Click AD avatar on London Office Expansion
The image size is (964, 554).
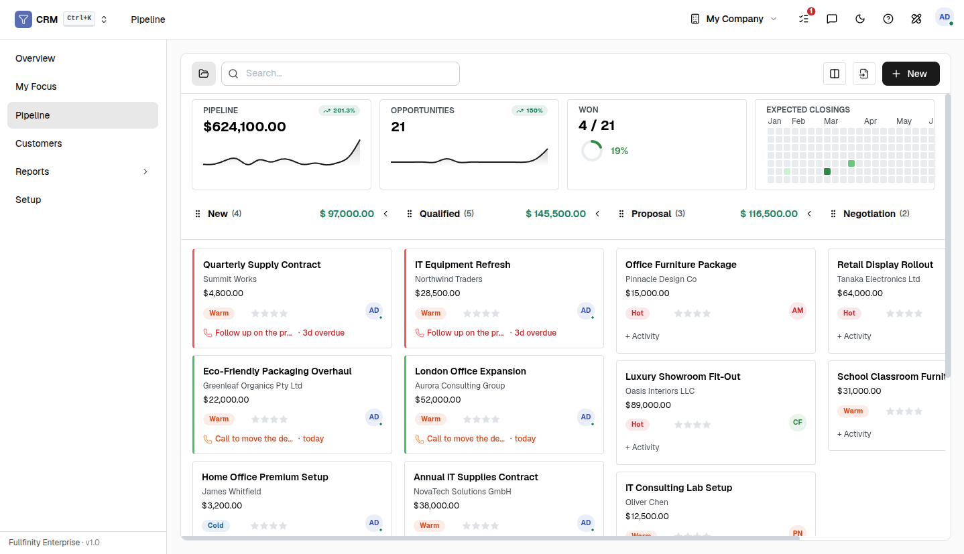586,417
